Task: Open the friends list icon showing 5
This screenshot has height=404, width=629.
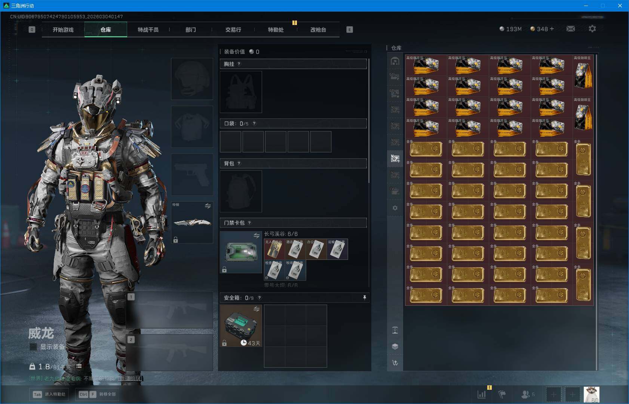Action: 528,394
